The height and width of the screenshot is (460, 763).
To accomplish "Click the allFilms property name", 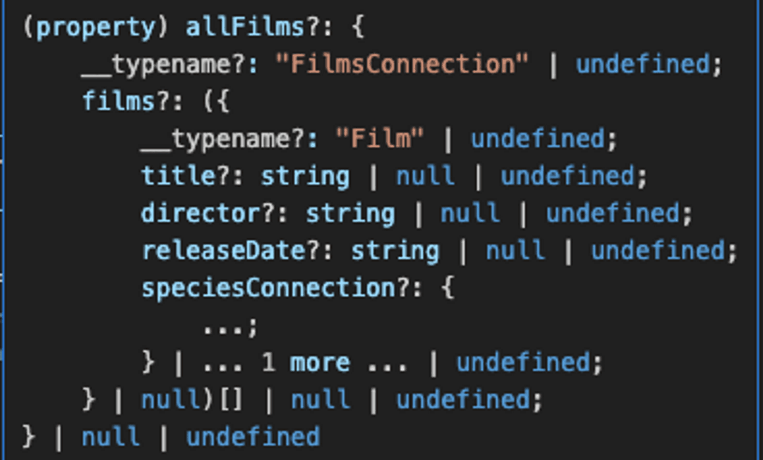I will point(245,27).
